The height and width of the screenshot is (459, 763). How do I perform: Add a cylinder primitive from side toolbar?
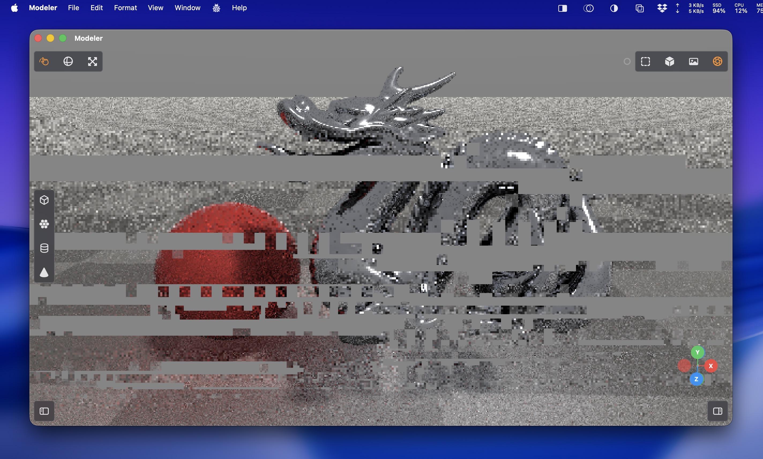coord(44,248)
